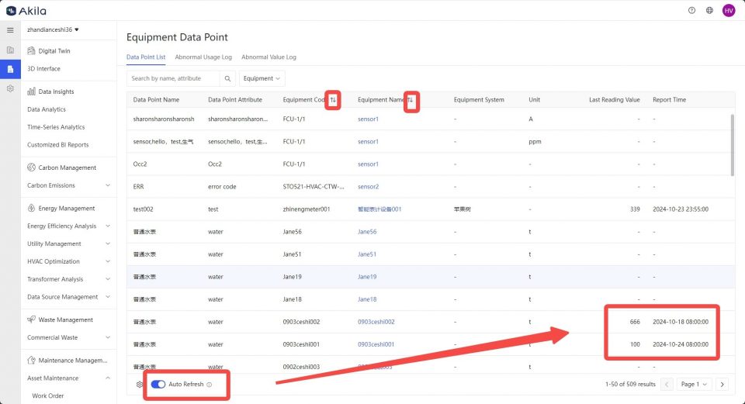Viewport: 745px width, 404px height.
Task: Open Customized BI Reports menu item
Action: point(58,145)
